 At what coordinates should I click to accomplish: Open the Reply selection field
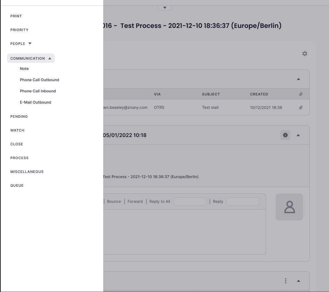[x=243, y=202]
